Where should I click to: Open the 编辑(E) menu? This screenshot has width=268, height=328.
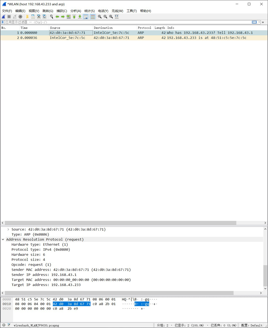(20, 11)
